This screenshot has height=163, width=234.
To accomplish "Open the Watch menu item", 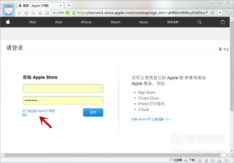I will (115, 22).
